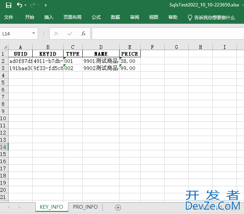This screenshot has width=244, height=214.
Task: Select column I header
Action: coord(224,47)
